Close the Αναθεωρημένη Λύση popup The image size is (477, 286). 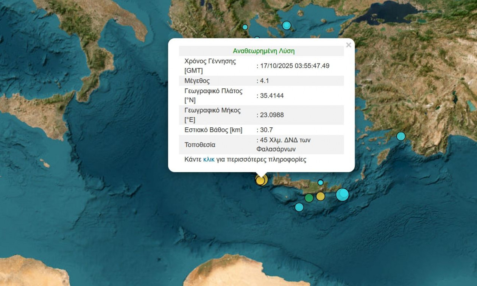349,45
